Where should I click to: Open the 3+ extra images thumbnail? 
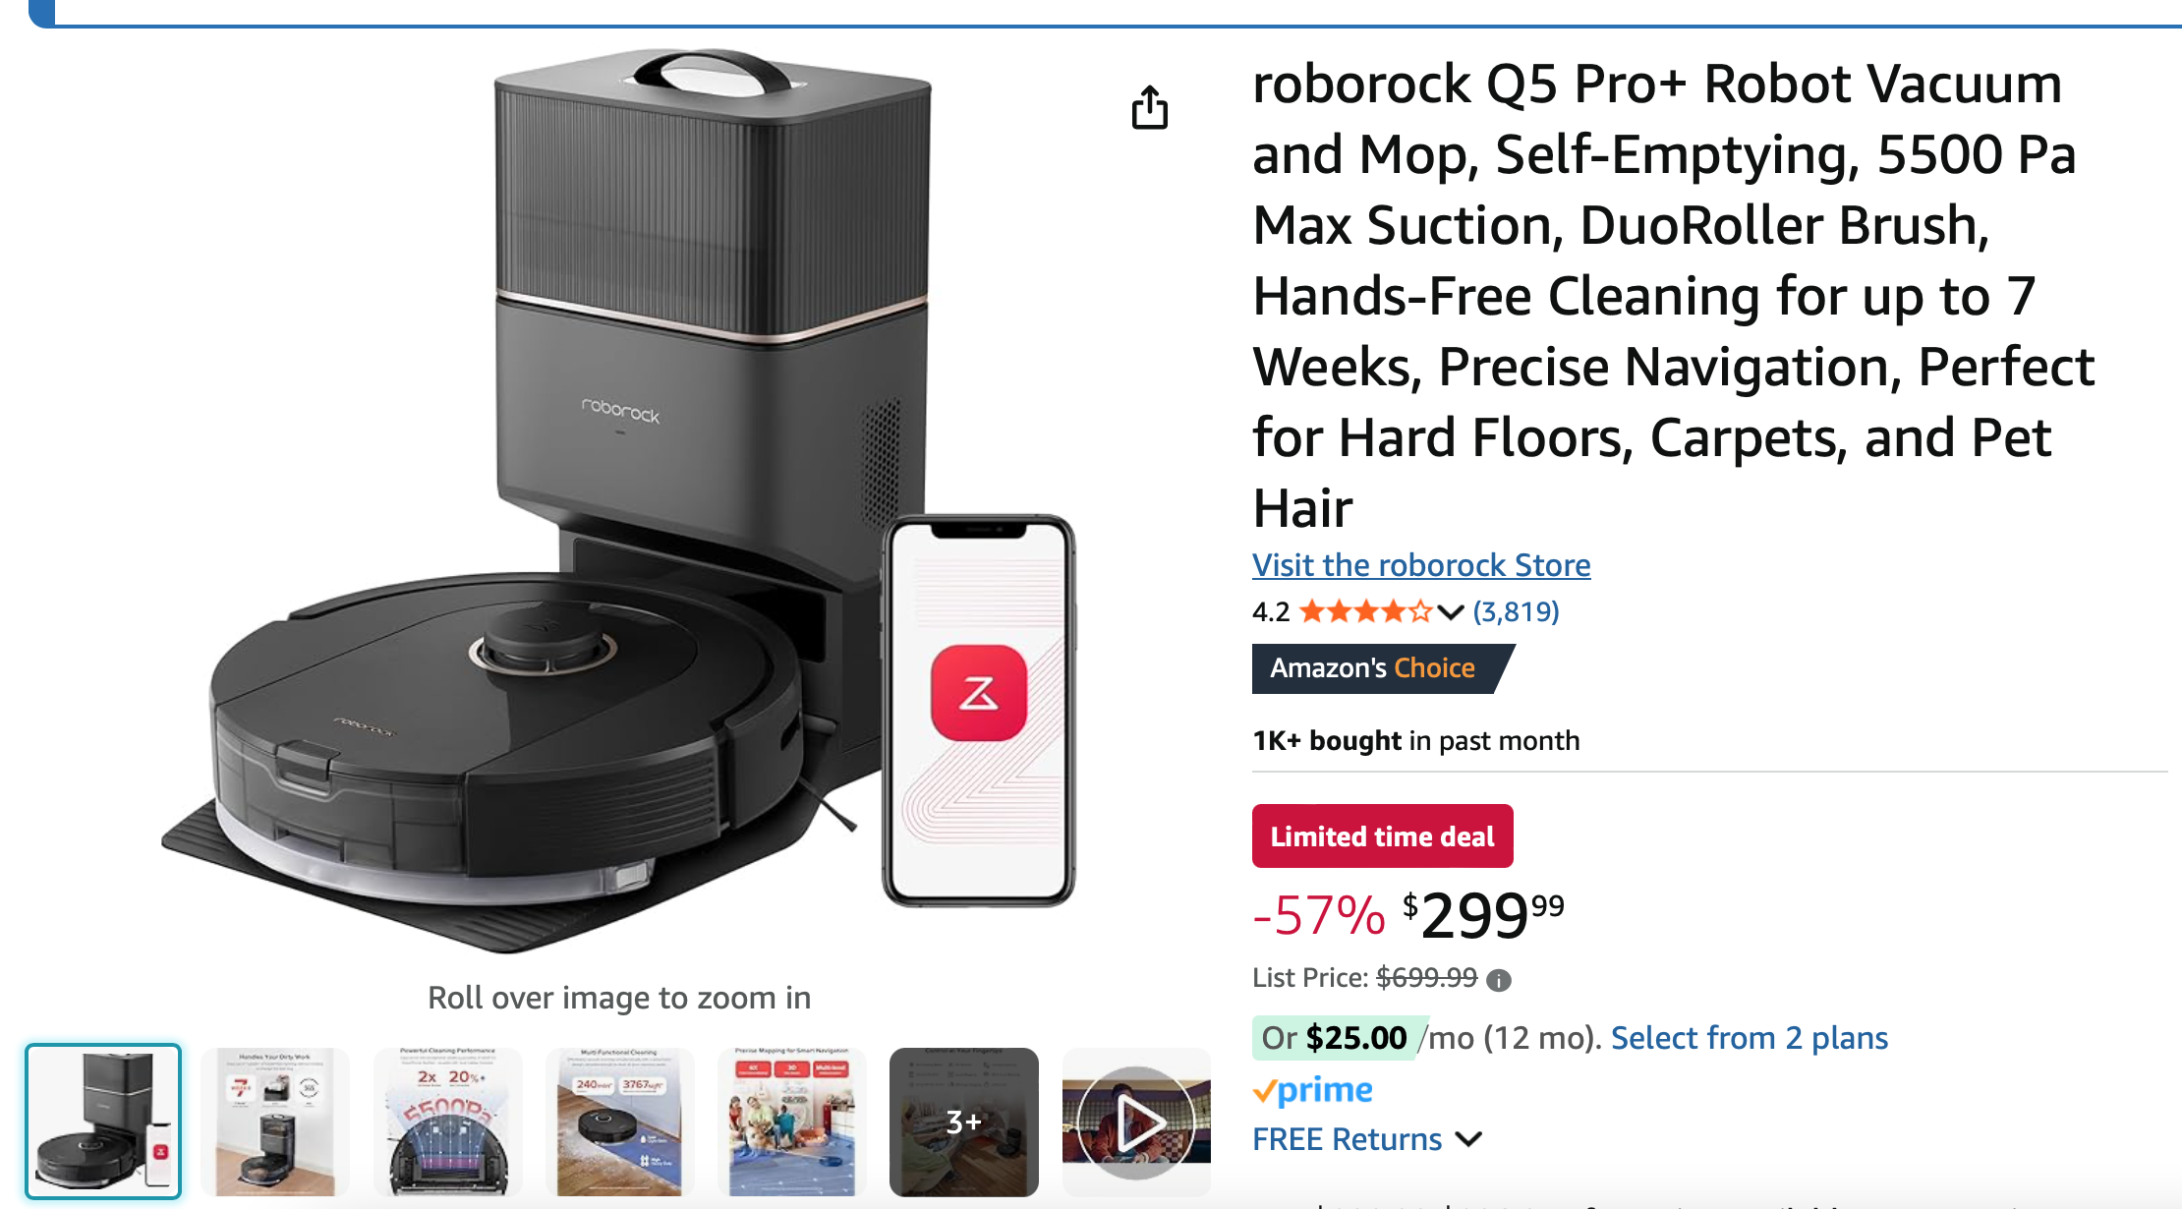coord(964,1121)
